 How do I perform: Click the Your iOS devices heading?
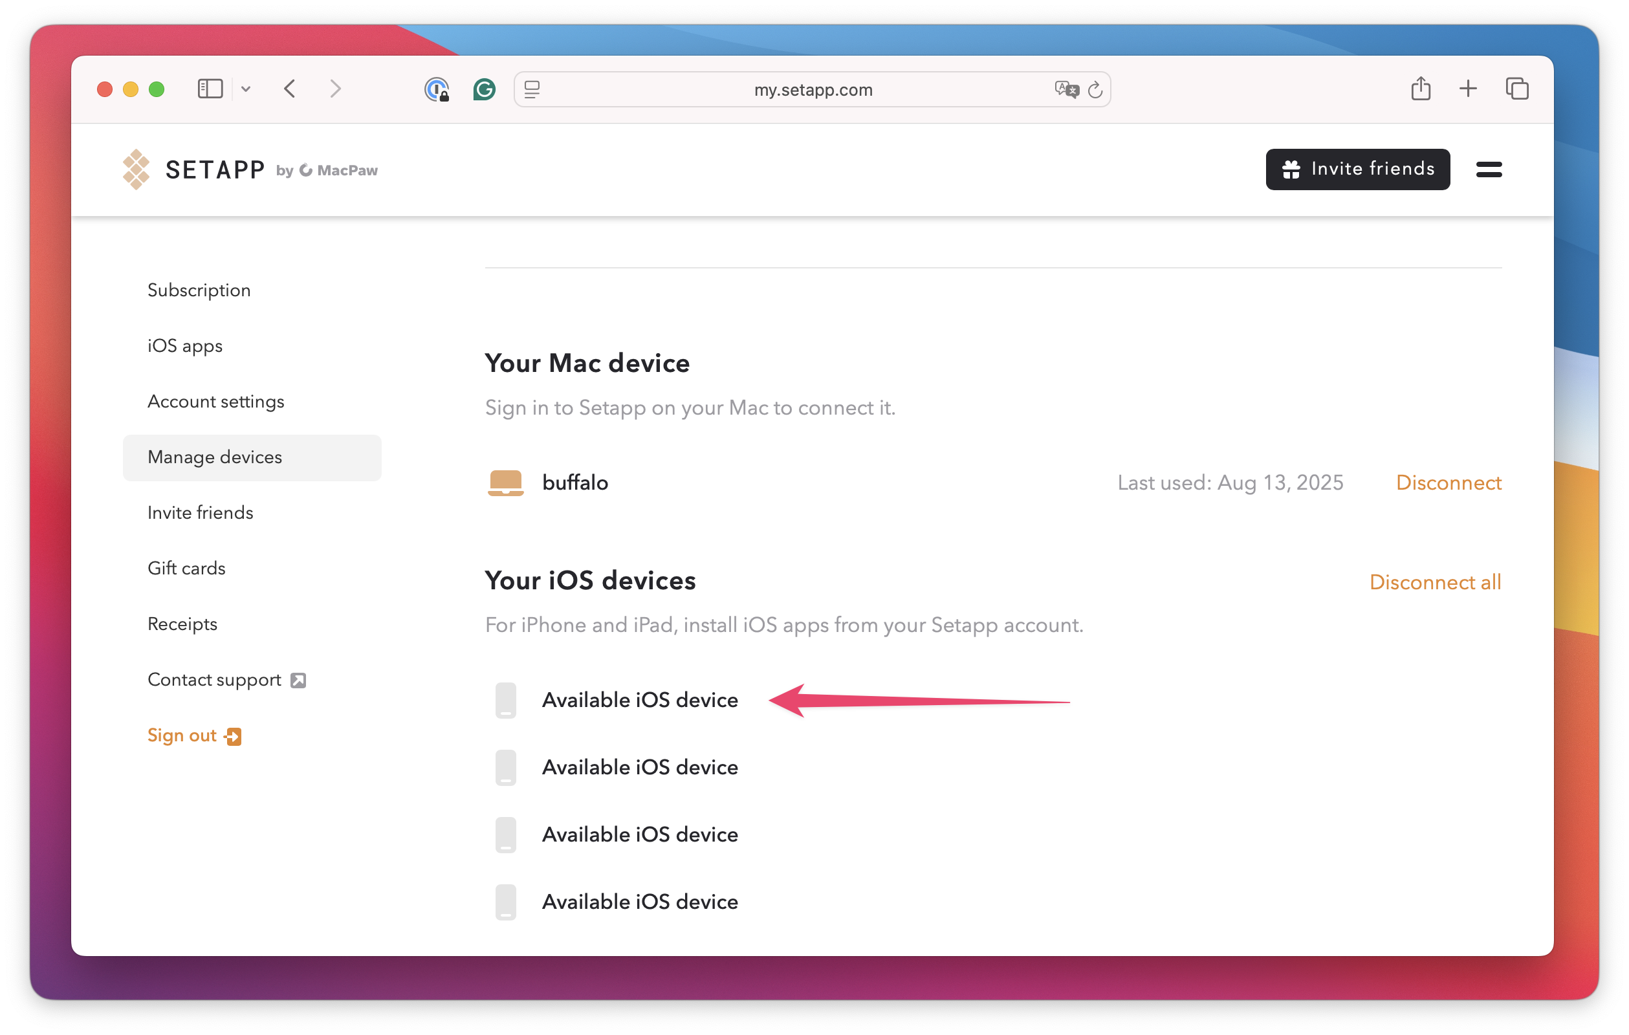click(x=590, y=580)
